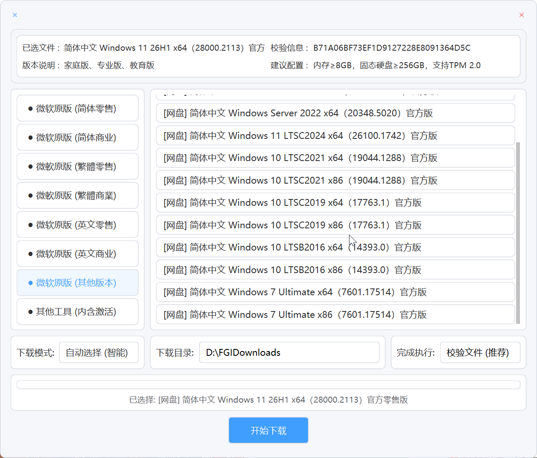The width and height of the screenshot is (537, 458).
Task: Open the 下载模式 自动选择 (智能) dropdown
Action: click(x=99, y=352)
